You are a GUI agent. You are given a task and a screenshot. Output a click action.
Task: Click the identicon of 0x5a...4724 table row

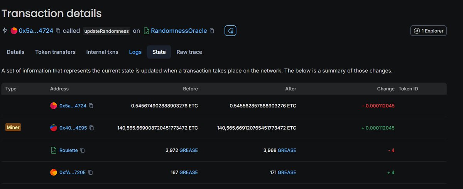[x=54, y=105]
